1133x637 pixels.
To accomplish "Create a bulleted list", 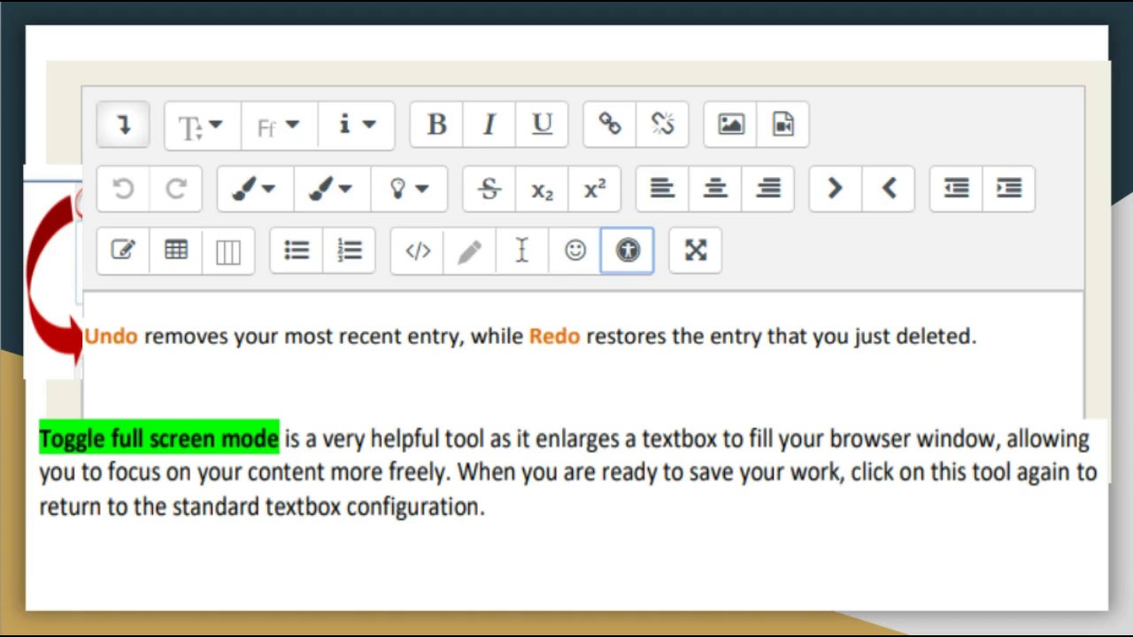I will tap(297, 251).
